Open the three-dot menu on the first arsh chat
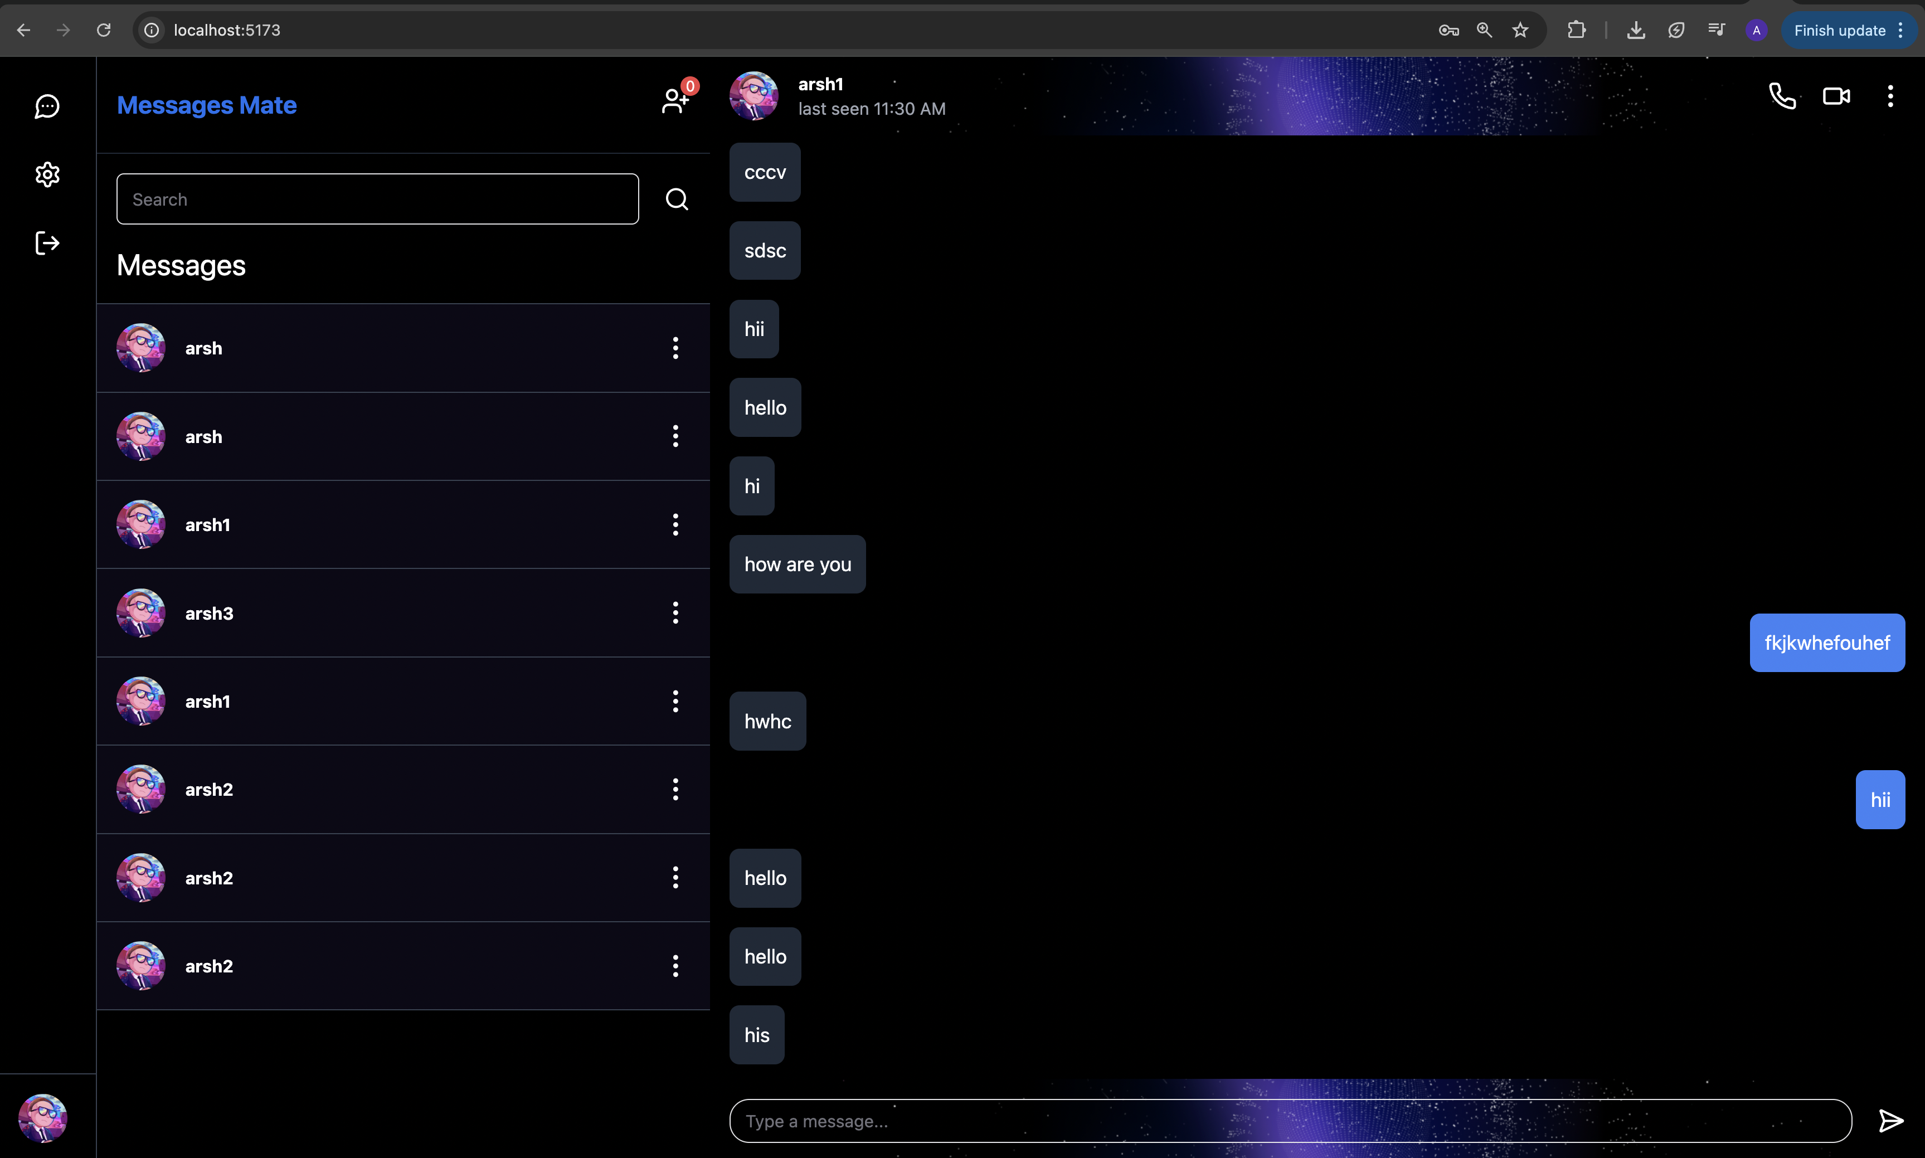The width and height of the screenshot is (1925, 1158). (x=674, y=348)
